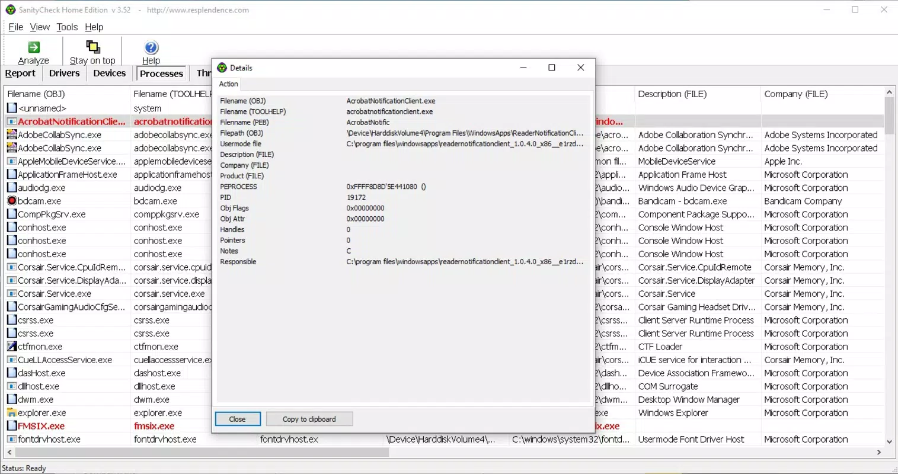Image resolution: width=898 pixels, height=474 pixels.
Task: Click Desktop Window Manager description
Action: click(689, 400)
